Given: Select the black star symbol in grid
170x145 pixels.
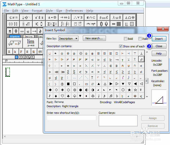Looking at the screenshot, I should [x=129, y=90].
